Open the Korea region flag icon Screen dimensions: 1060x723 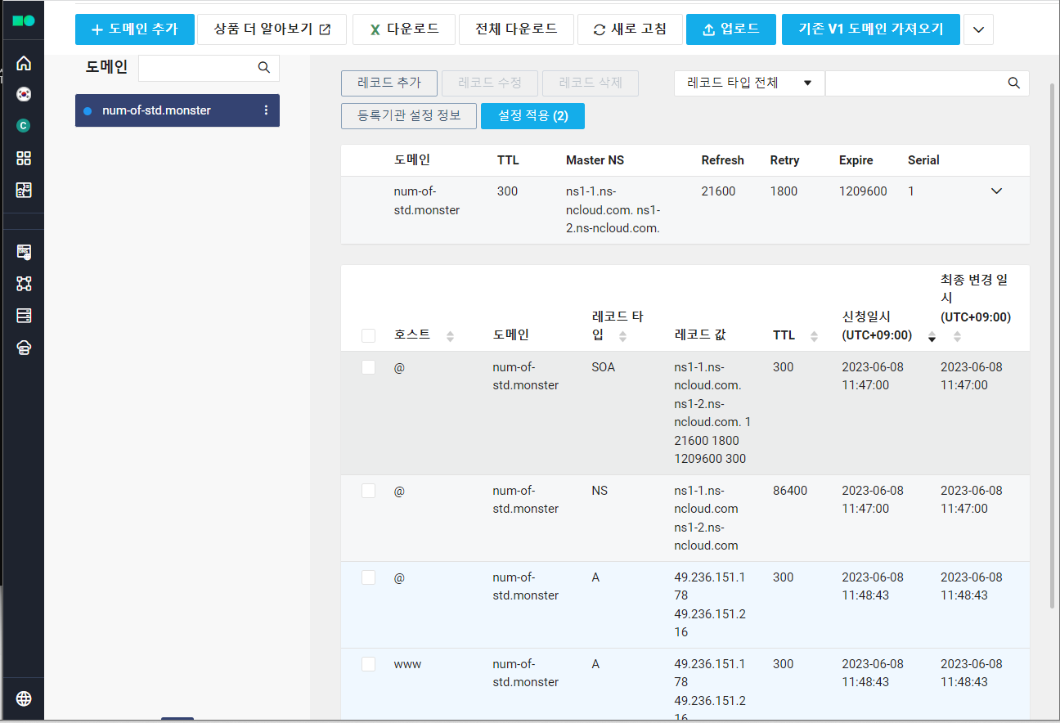(24, 94)
